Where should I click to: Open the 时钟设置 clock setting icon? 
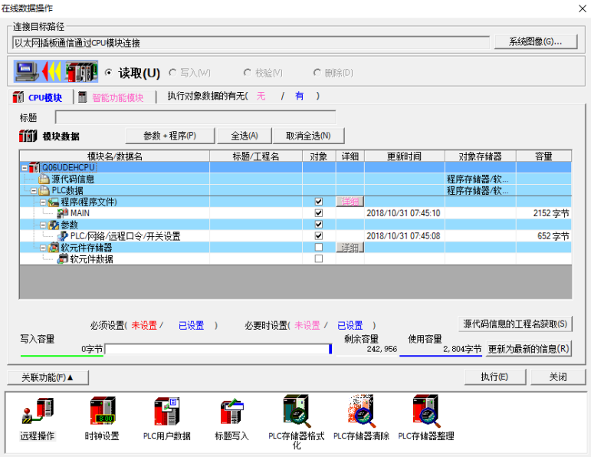click(102, 413)
